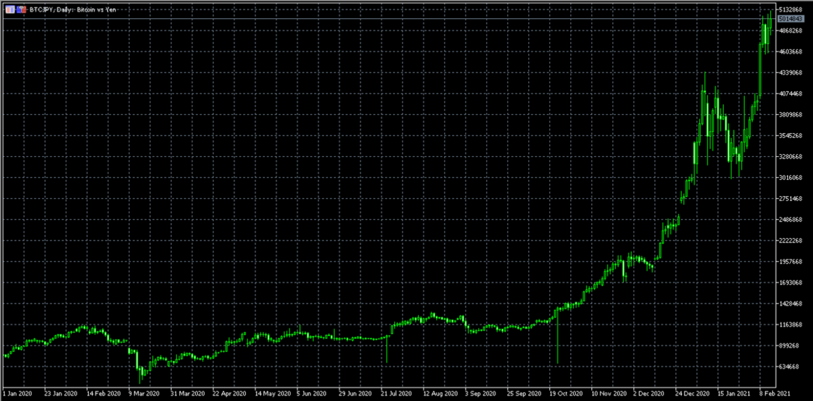Click the 4074468 price scale label
The width and height of the screenshot is (813, 401).
(x=791, y=94)
